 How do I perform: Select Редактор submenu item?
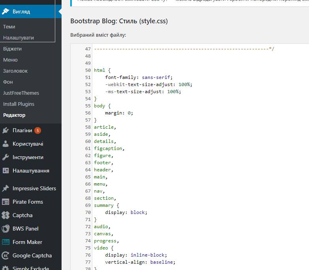14,115
